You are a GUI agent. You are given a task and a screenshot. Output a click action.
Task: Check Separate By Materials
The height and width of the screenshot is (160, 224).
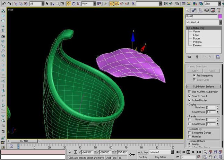pyautogui.click(x=189, y=136)
